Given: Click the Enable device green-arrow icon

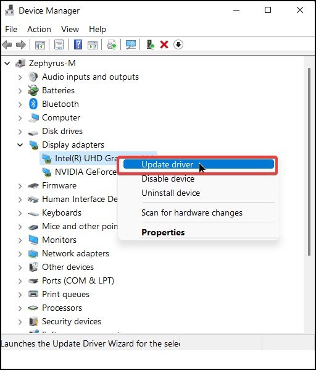Looking at the screenshot, I should pyautogui.click(x=151, y=44).
